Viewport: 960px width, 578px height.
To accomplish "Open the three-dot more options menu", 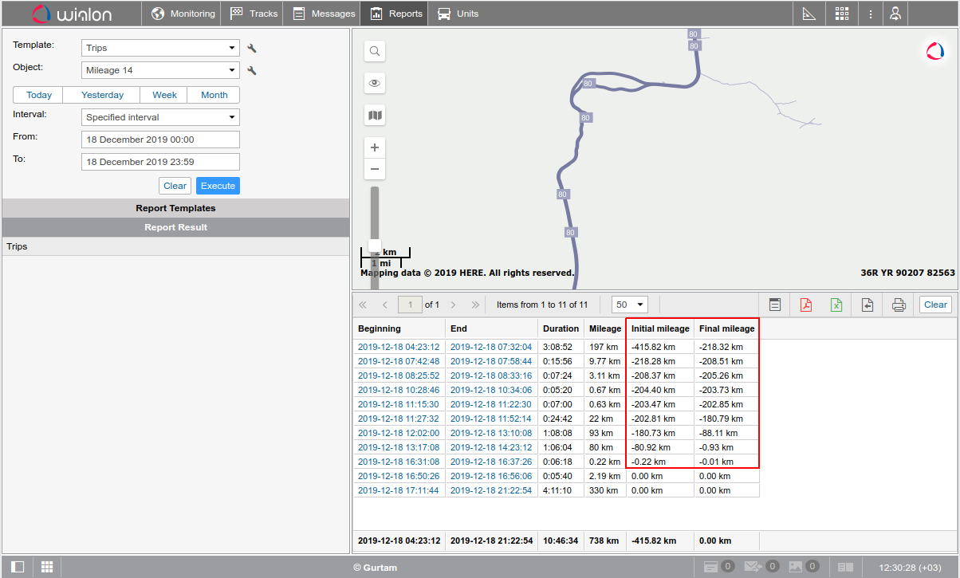I will pyautogui.click(x=871, y=14).
